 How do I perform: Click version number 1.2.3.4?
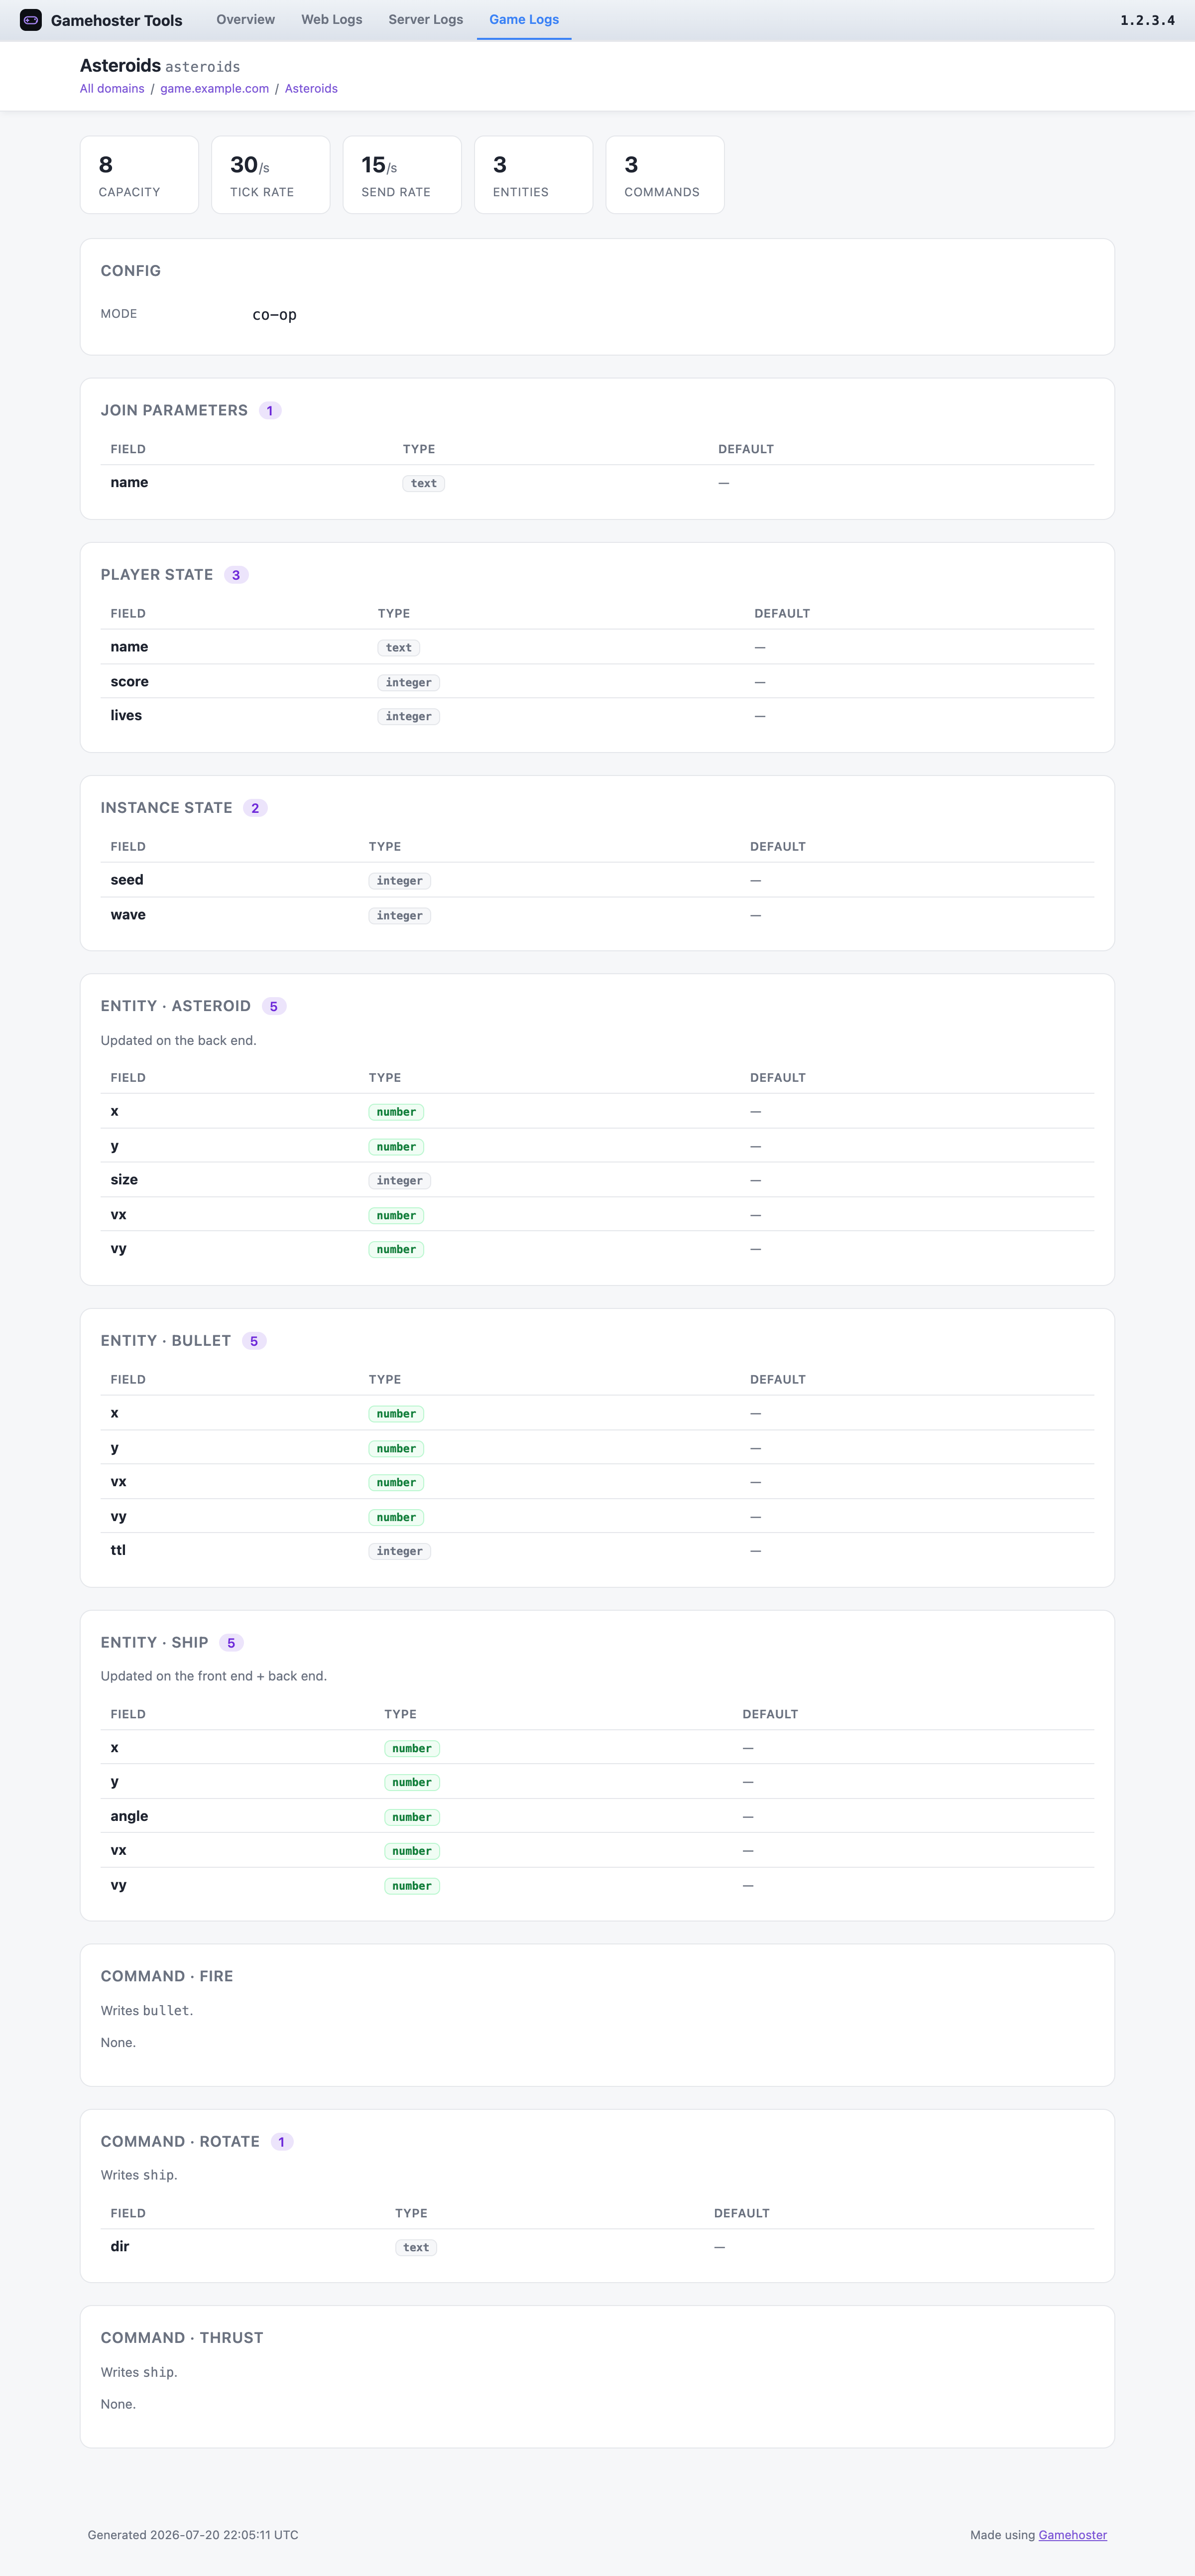tap(1147, 20)
